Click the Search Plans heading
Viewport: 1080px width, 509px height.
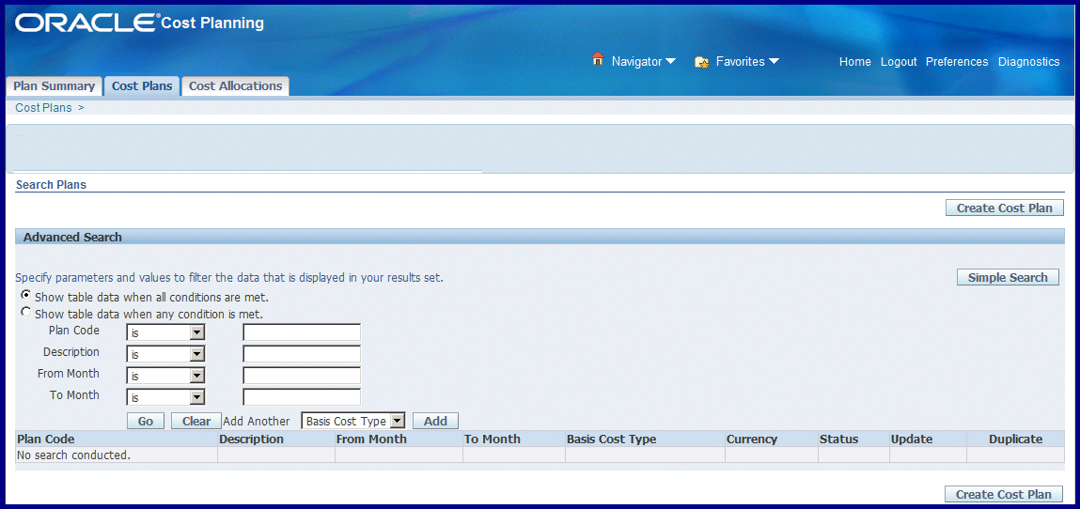click(51, 184)
